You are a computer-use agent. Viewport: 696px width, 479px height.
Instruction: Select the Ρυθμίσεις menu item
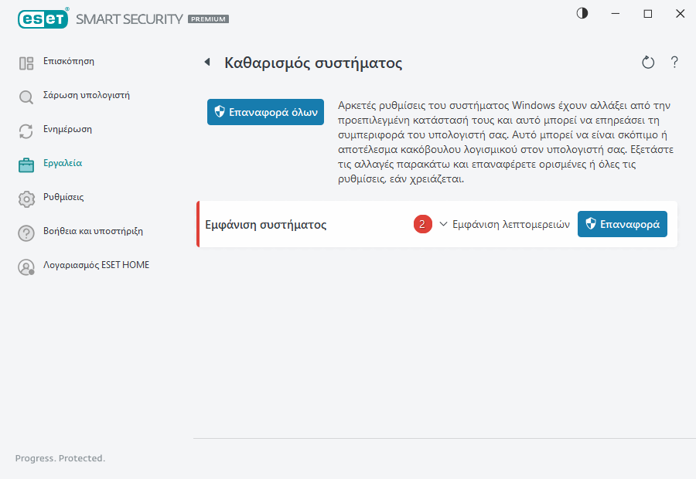(x=63, y=198)
